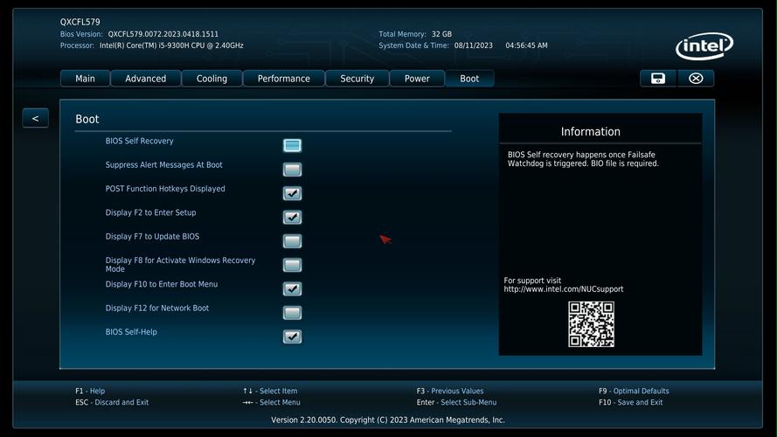Uncheck Display F10 to Enter Boot Menu
Image resolution: width=777 pixels, height=437 pixels.
point(292,288)
